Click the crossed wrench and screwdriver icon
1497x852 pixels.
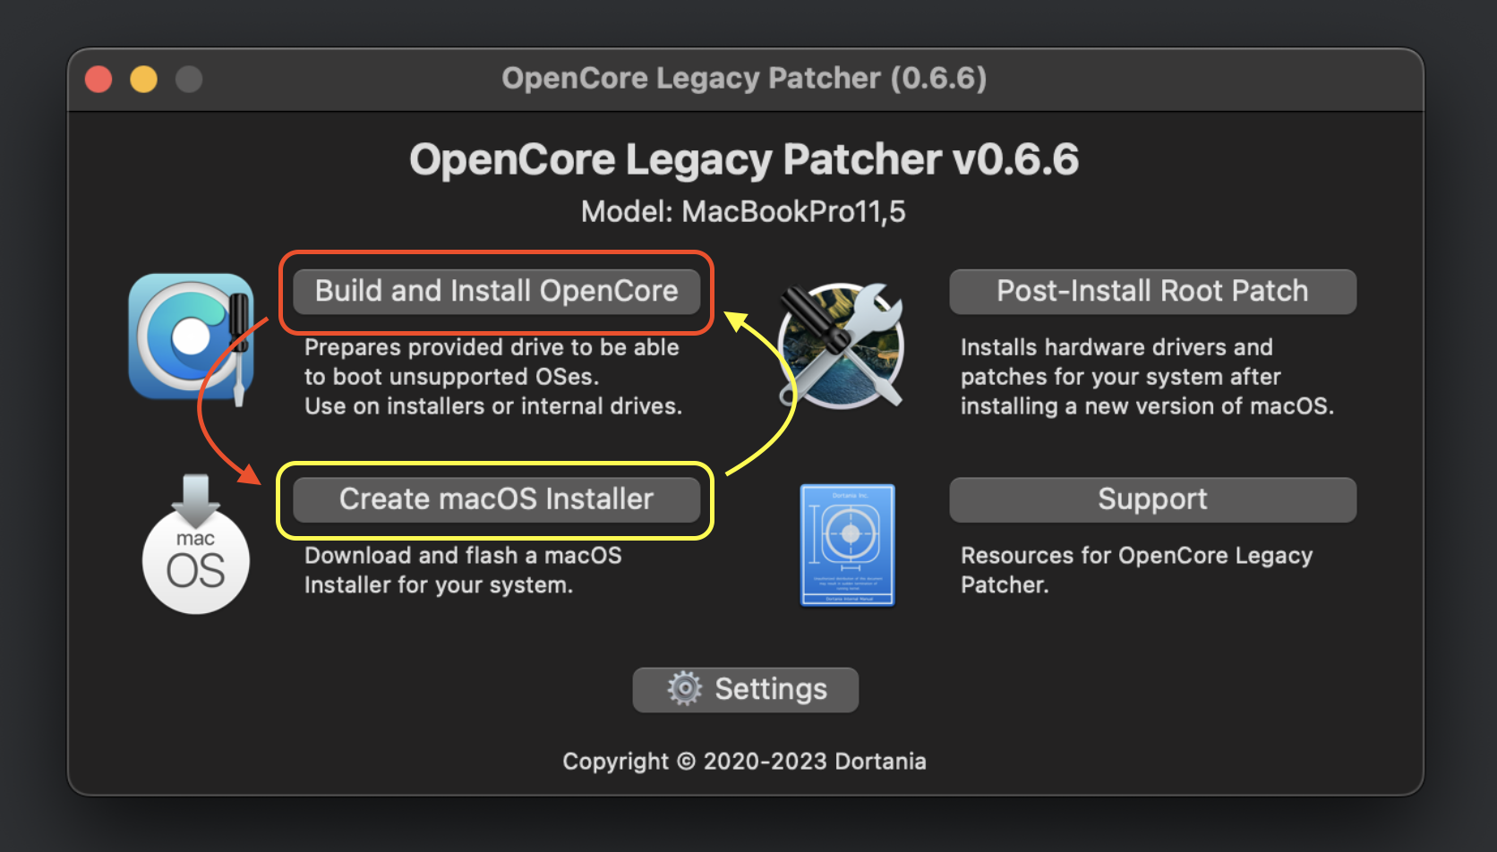(841, 345)
